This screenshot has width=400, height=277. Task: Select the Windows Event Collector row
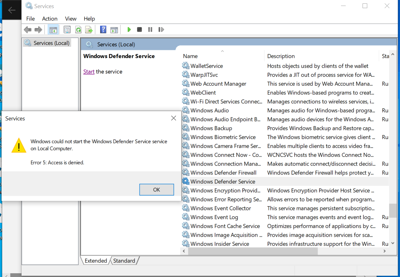[285, 208]
